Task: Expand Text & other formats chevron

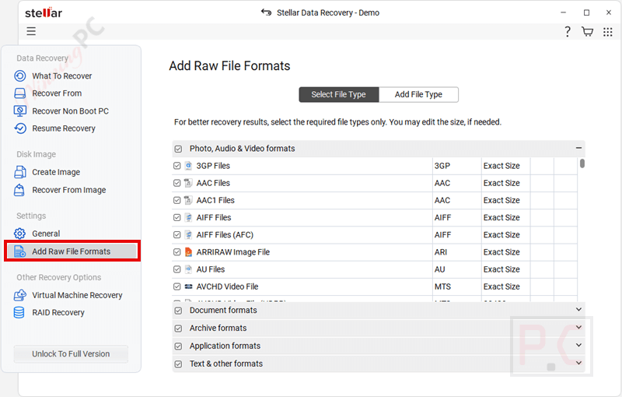Action: (x=578, y=363)
